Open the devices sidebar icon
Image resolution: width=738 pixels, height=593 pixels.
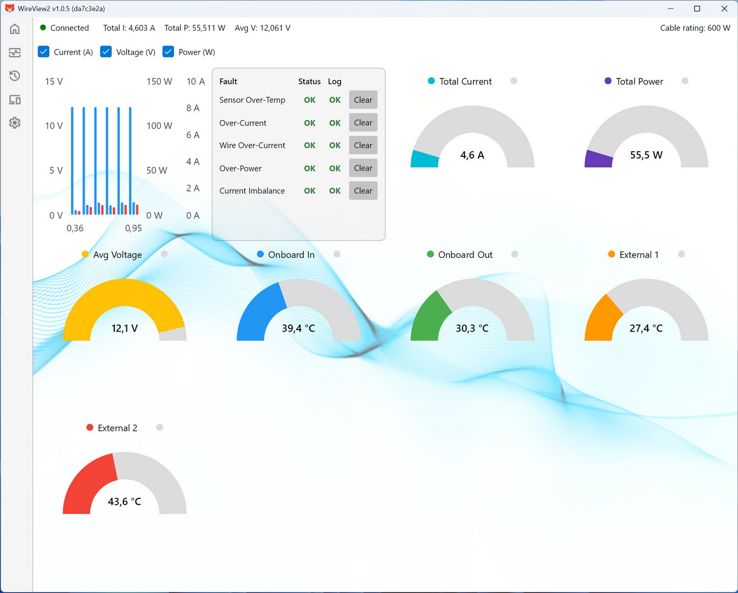click(15, 100)
